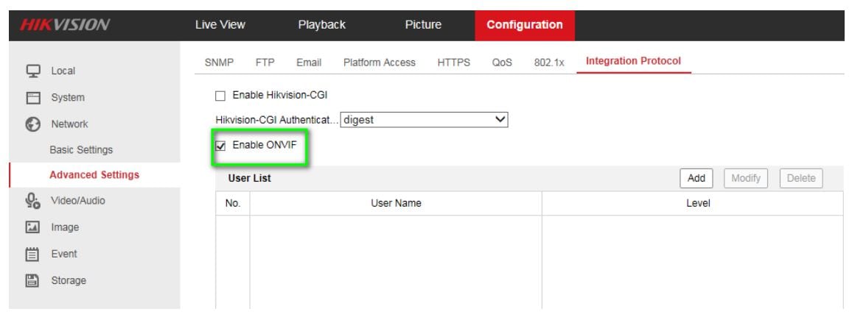Click the Modify button in User List
Image resolution: width=852 pixels, height=320 pixels.
click(746, 178)
